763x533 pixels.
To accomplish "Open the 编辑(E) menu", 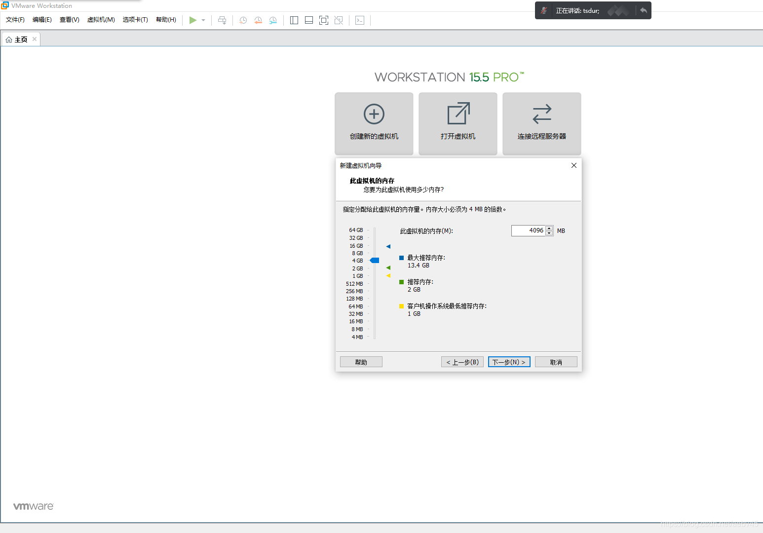I will [x=42, y=20].
